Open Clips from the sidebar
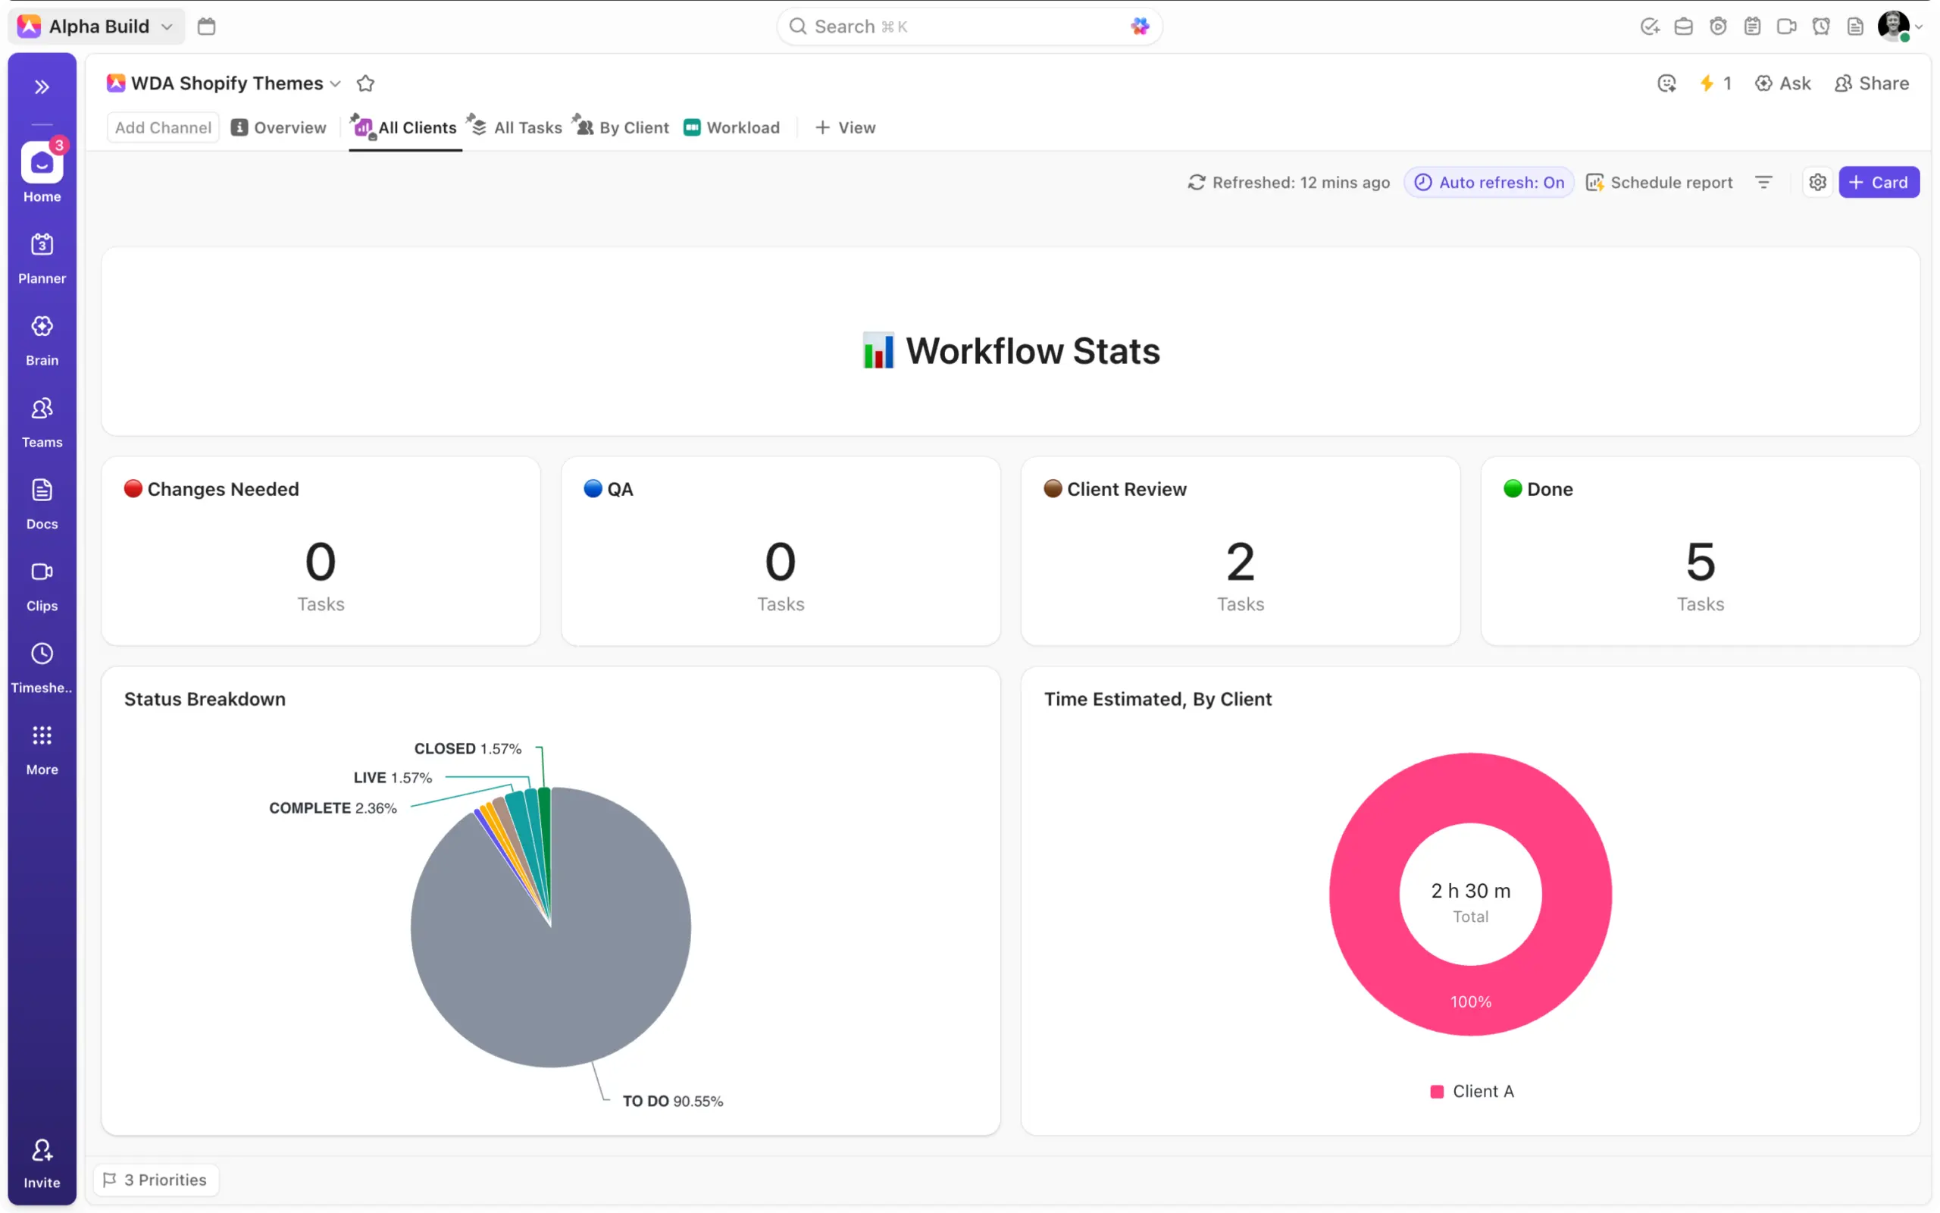This screenshot has width=1940, height=1213. coord(42,572)
